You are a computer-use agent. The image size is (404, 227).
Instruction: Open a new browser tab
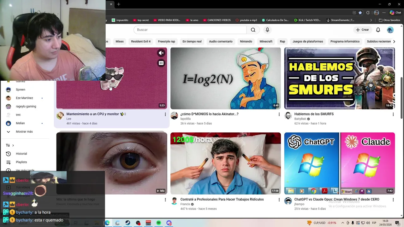click(119, 4)
